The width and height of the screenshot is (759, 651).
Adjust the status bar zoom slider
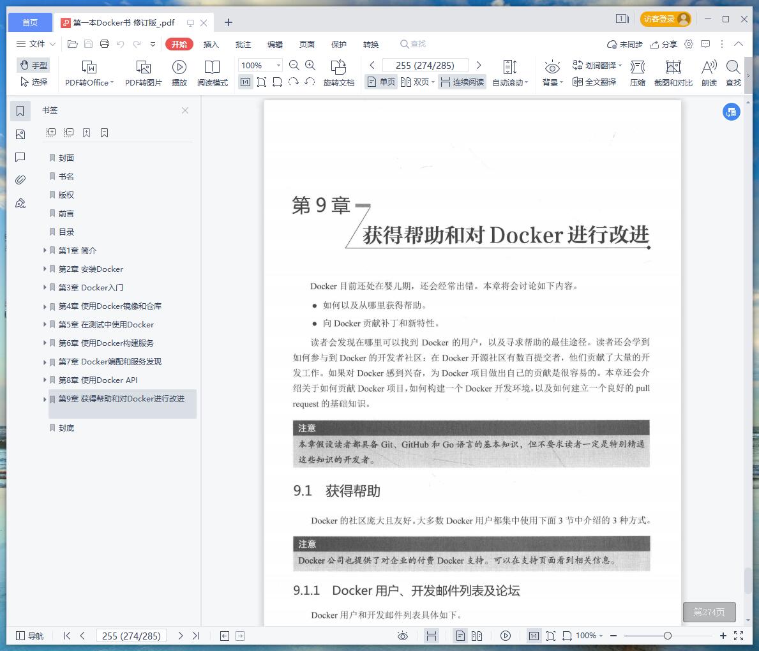[668, 636]
